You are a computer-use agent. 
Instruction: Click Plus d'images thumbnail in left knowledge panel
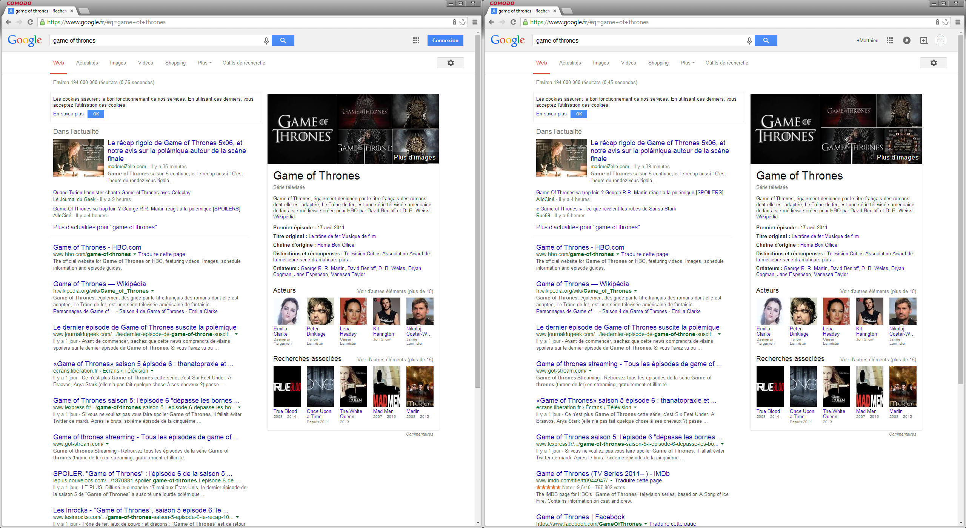[x=415, y=146]
